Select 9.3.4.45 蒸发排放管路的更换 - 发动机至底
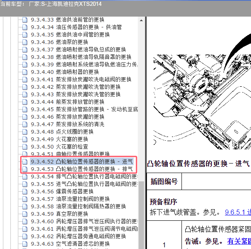Image resolution: width=251 pixels, height=249 pixels. (x=84, y=109)
